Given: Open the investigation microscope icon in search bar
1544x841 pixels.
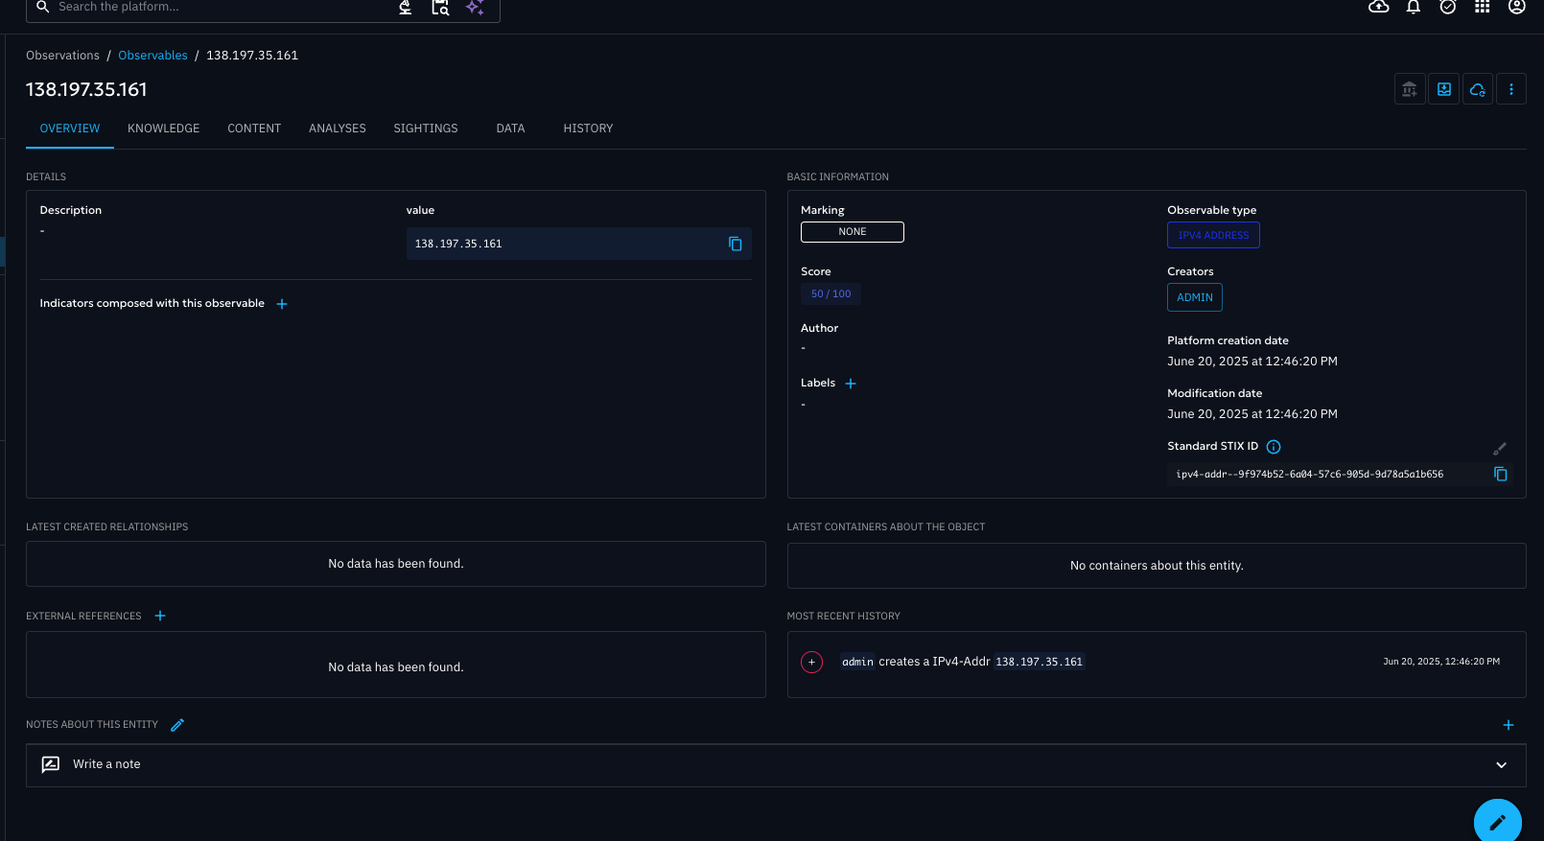Looking at the screenshot, I should tap(406, 7).
